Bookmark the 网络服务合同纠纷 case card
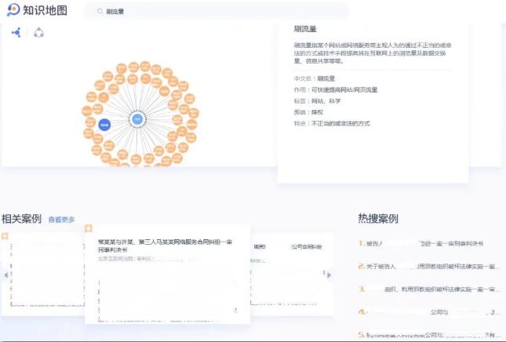 pyautogui.click(x=89, y=228)
